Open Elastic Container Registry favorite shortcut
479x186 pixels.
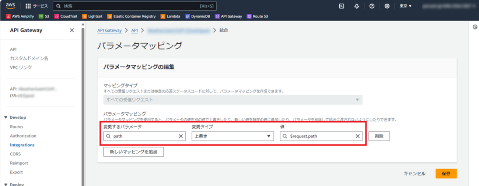click(131, 16)
